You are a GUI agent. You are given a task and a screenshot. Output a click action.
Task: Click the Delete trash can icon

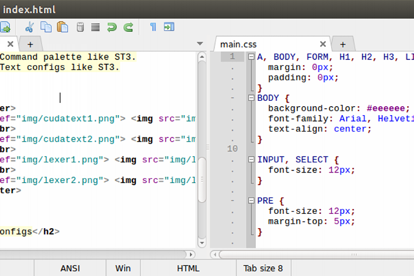tap(80, 27)
